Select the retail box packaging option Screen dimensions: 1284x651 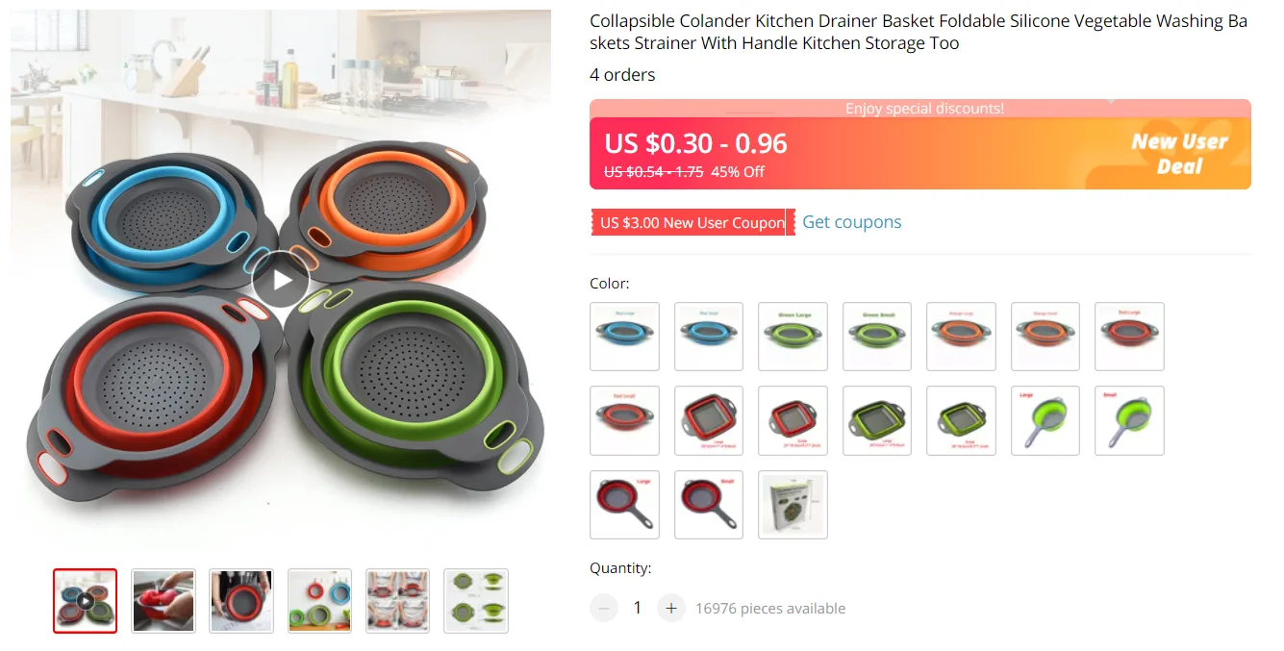793,505
